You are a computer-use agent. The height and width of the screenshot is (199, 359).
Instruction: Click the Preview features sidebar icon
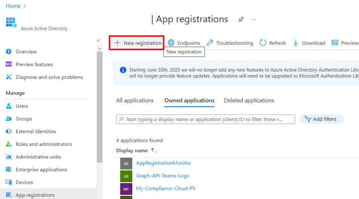point(9,64)
